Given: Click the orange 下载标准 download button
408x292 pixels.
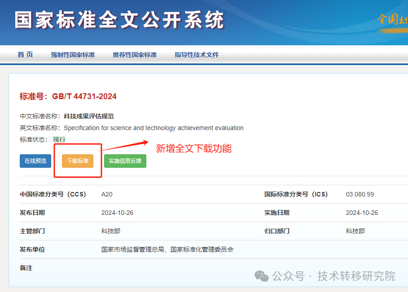Looking at the screenshot, I should tap(78, 161).
